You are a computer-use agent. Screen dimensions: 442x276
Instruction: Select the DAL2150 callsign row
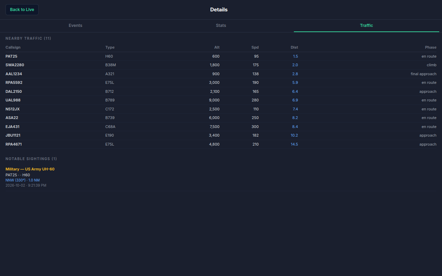coord(221,91)
